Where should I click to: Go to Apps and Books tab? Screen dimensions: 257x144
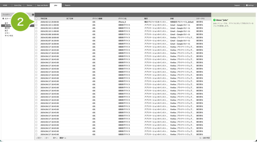42,5
